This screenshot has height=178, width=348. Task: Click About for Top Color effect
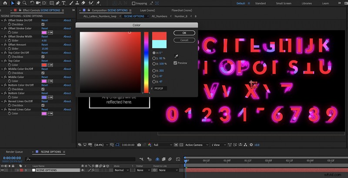tap(67, 61)
